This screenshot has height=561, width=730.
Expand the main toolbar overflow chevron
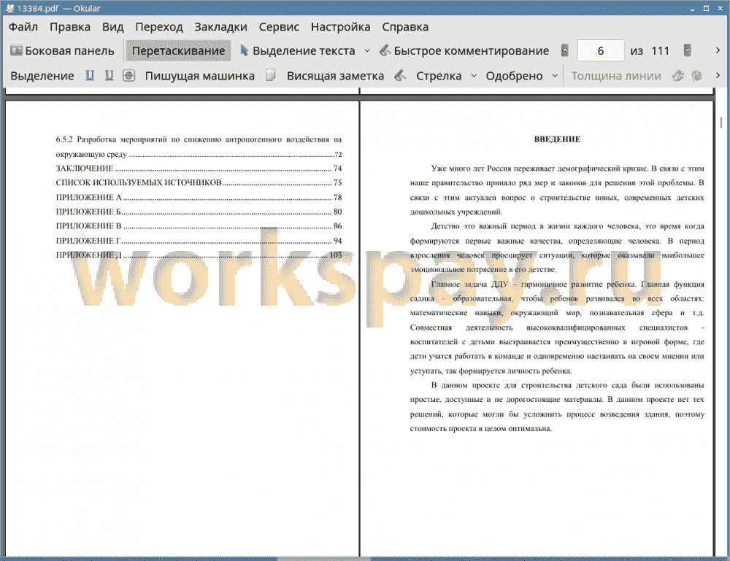[718, 51]
